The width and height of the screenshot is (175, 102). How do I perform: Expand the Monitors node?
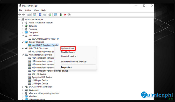pos(23,96)
